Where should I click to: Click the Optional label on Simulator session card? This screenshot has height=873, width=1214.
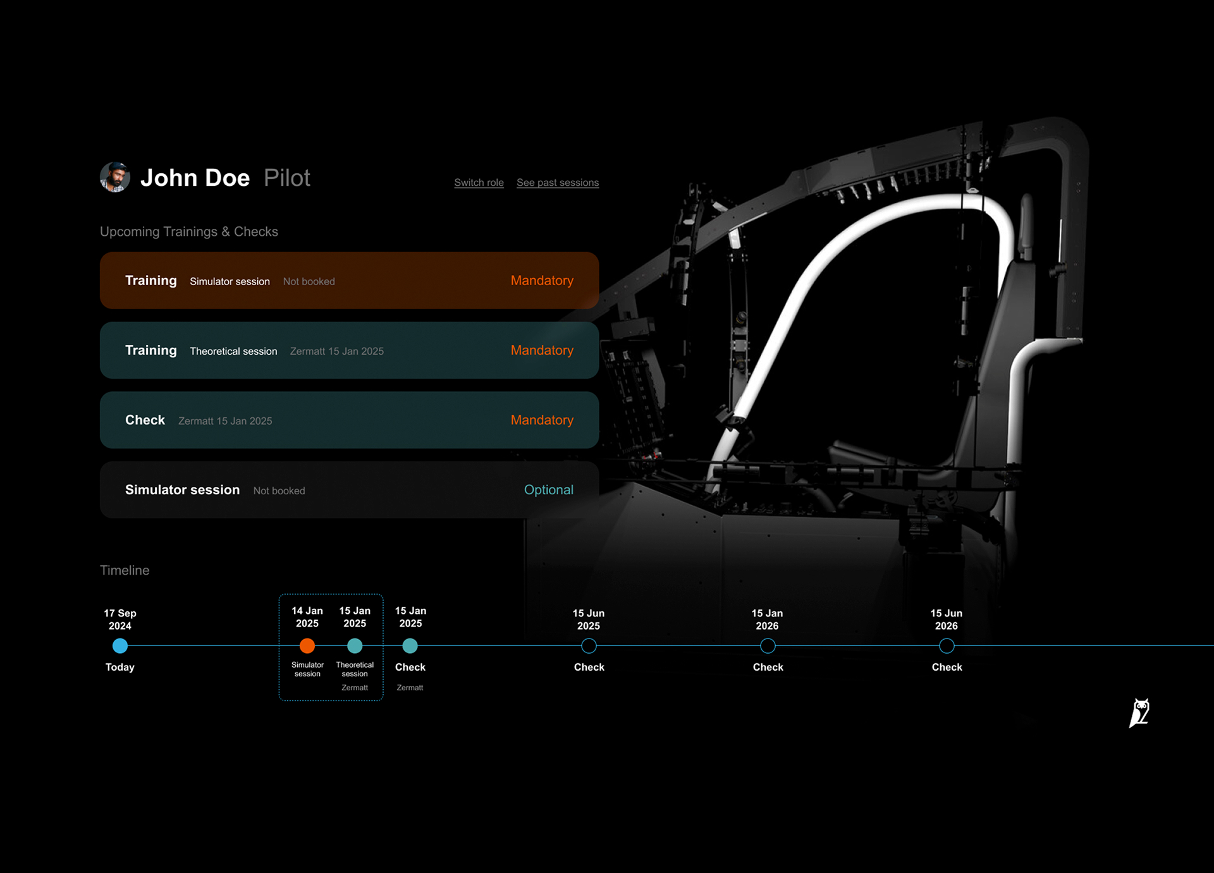point(549,489)
